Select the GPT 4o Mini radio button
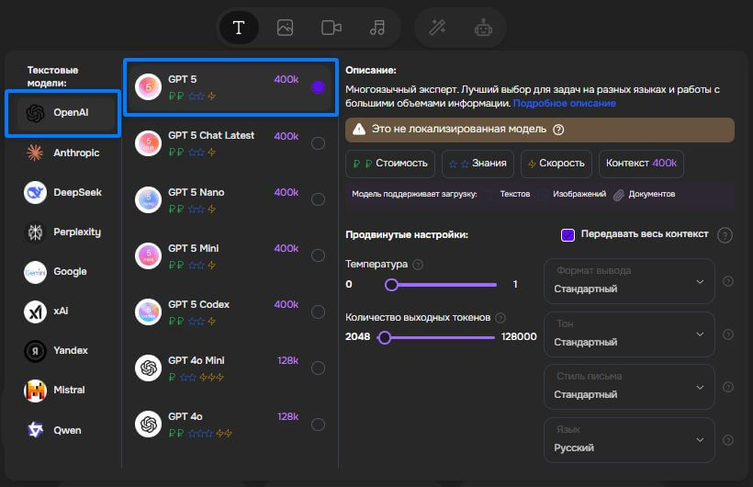The height and width of the screenshot is (487, 753). 318,368
